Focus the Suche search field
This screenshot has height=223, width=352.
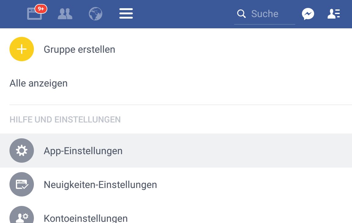269,14
